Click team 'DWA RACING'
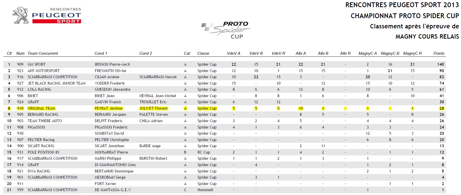Image resolution: width=461 pixels, height=195 pixels. click(x=39, y=171)
